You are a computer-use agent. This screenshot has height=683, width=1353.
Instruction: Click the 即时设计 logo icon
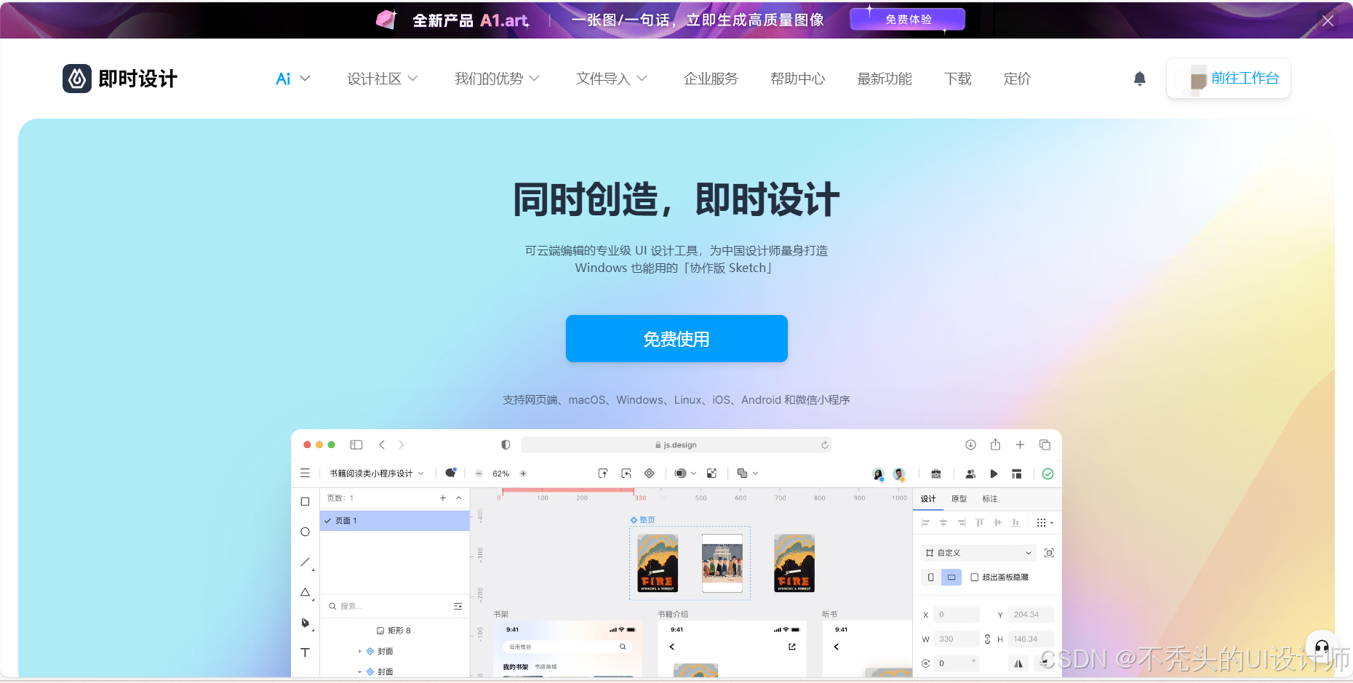[x=77, y=79]
